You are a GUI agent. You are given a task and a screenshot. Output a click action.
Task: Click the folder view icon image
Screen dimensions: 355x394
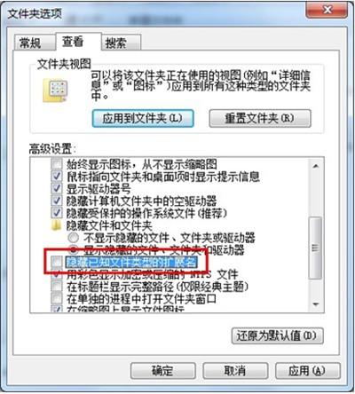pos(55,91)
